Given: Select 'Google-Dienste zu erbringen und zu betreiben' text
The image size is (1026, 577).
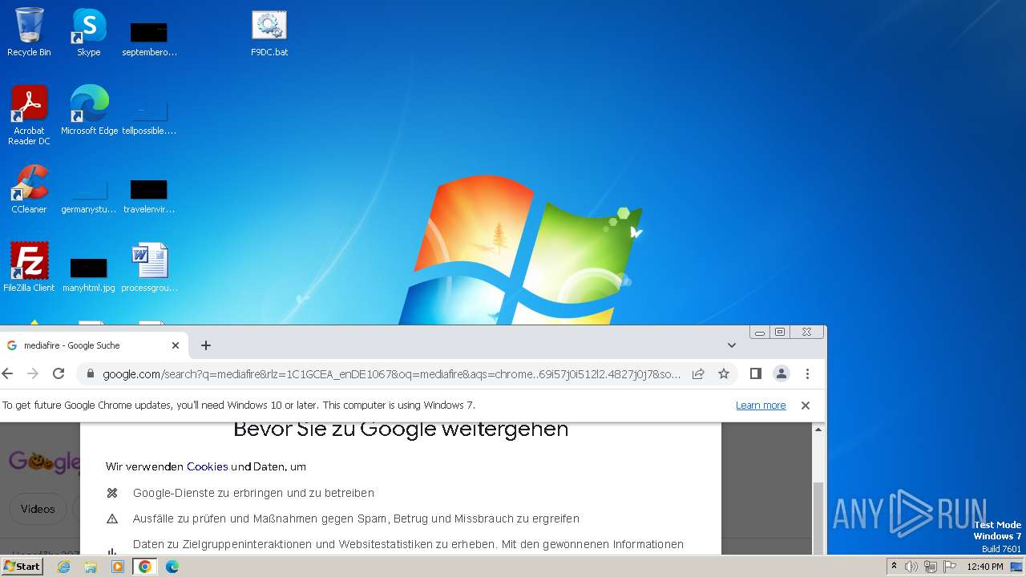Looking at the screenshot, I should [253, 493].
